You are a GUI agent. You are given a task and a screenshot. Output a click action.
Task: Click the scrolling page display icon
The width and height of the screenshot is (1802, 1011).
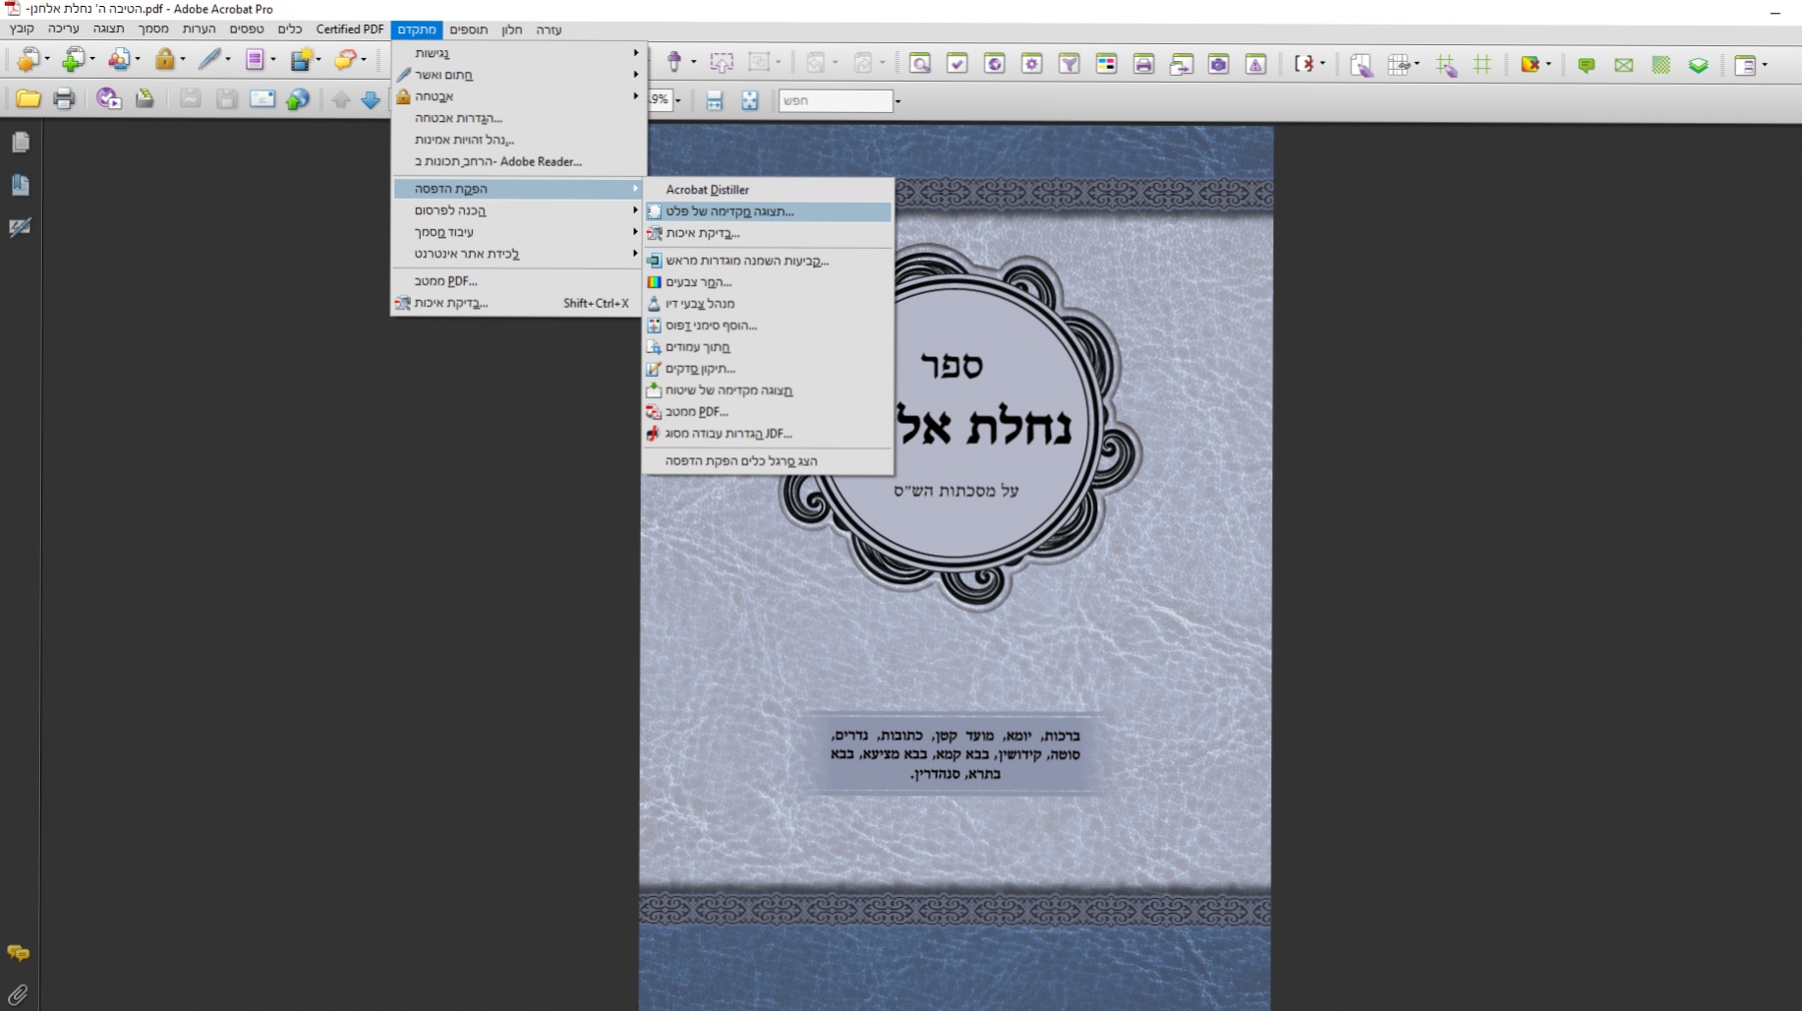(x=715, y=100)
